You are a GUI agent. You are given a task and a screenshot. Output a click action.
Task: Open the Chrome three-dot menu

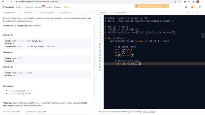click(x=202, y=2)
